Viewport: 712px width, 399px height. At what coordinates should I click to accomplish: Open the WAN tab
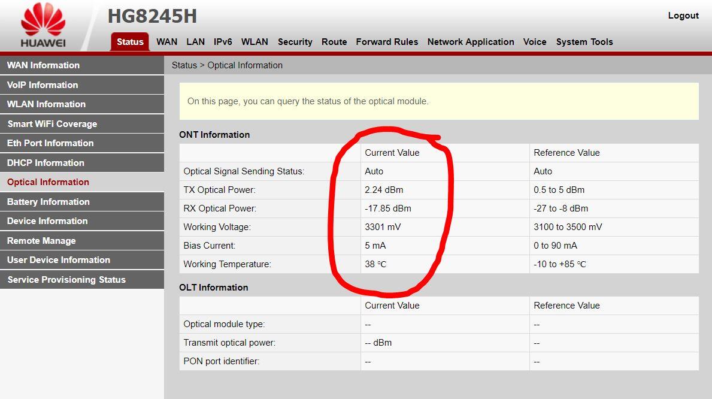[x=166, y=42]
